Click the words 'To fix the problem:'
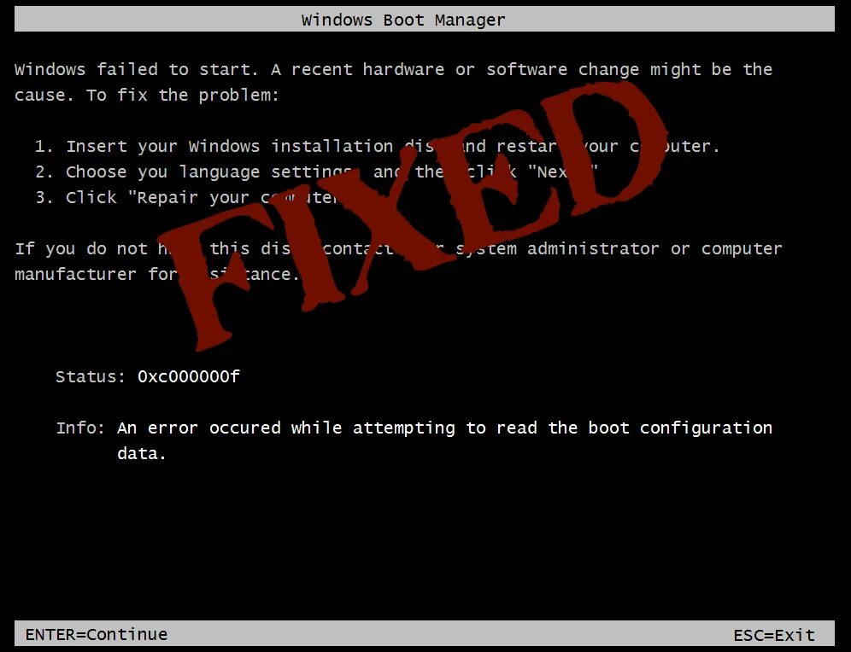851x652 pixels. click(182, 96)
